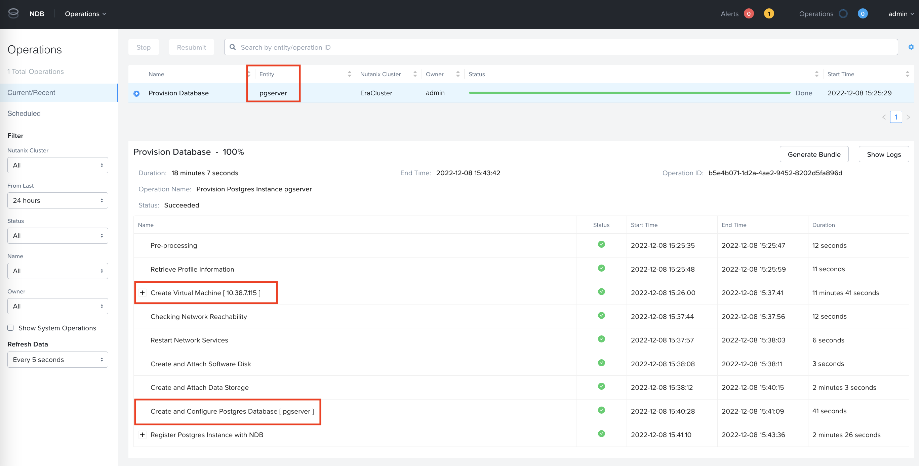Image resolution: width=919 pixels, height=466 pixels.
Task: Open the Refresh Data interval dropdown
Action: (x=57, y=360)
